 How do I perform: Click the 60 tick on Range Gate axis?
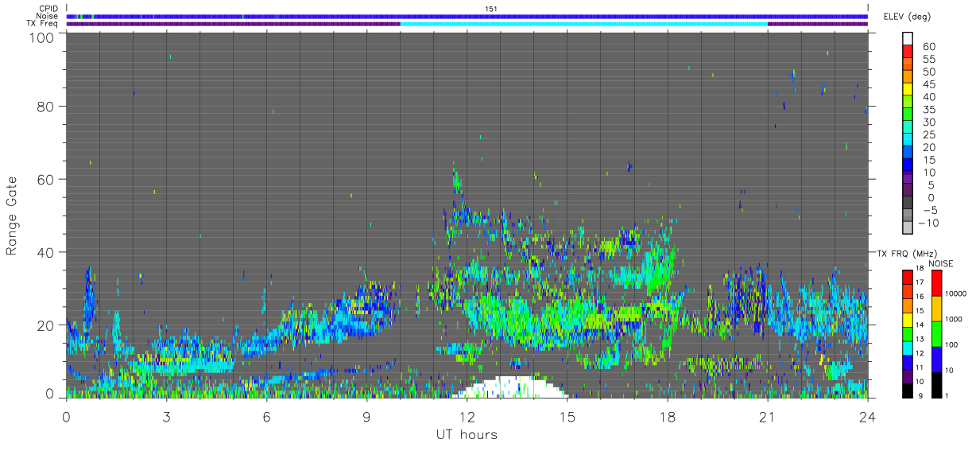(x=46, y=179)
